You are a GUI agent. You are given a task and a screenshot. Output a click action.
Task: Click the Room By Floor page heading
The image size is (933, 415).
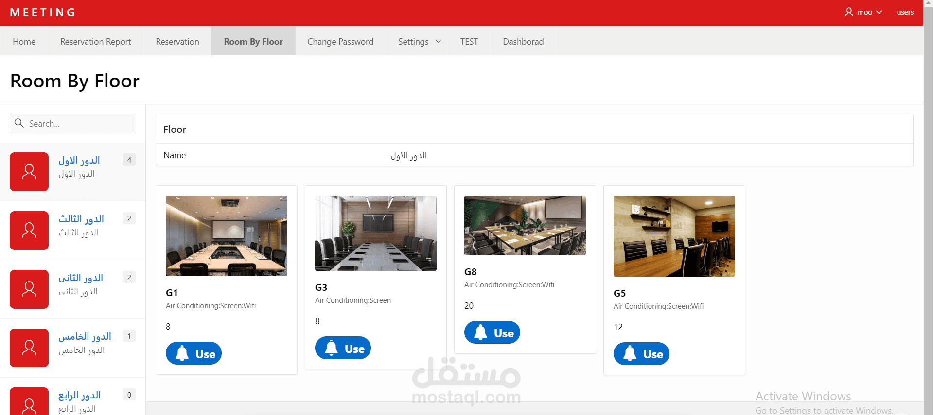point(75,81)
